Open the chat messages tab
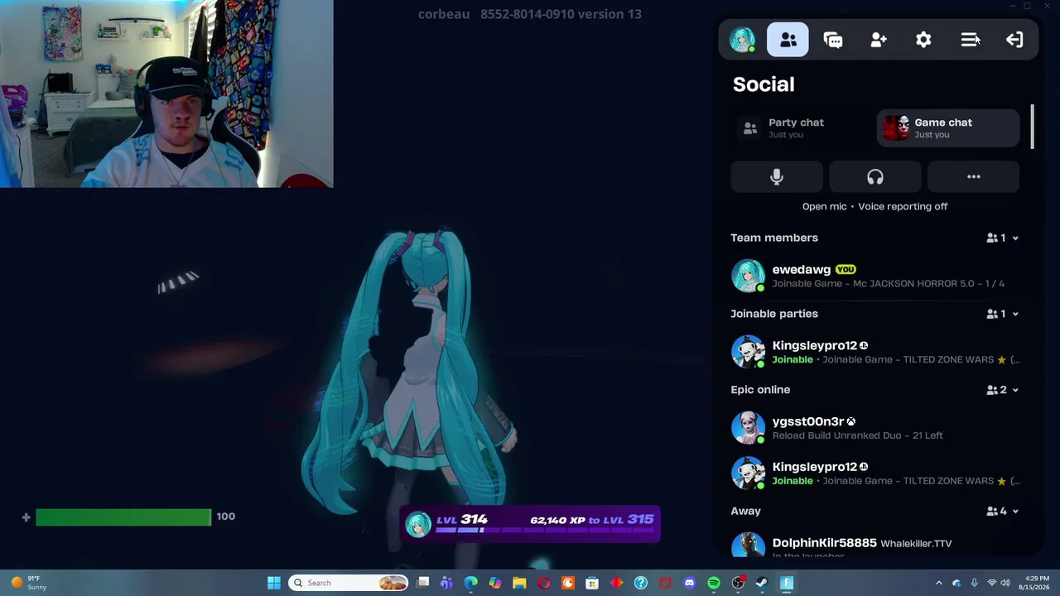The image size is (1060, 596). pos(833,40)
